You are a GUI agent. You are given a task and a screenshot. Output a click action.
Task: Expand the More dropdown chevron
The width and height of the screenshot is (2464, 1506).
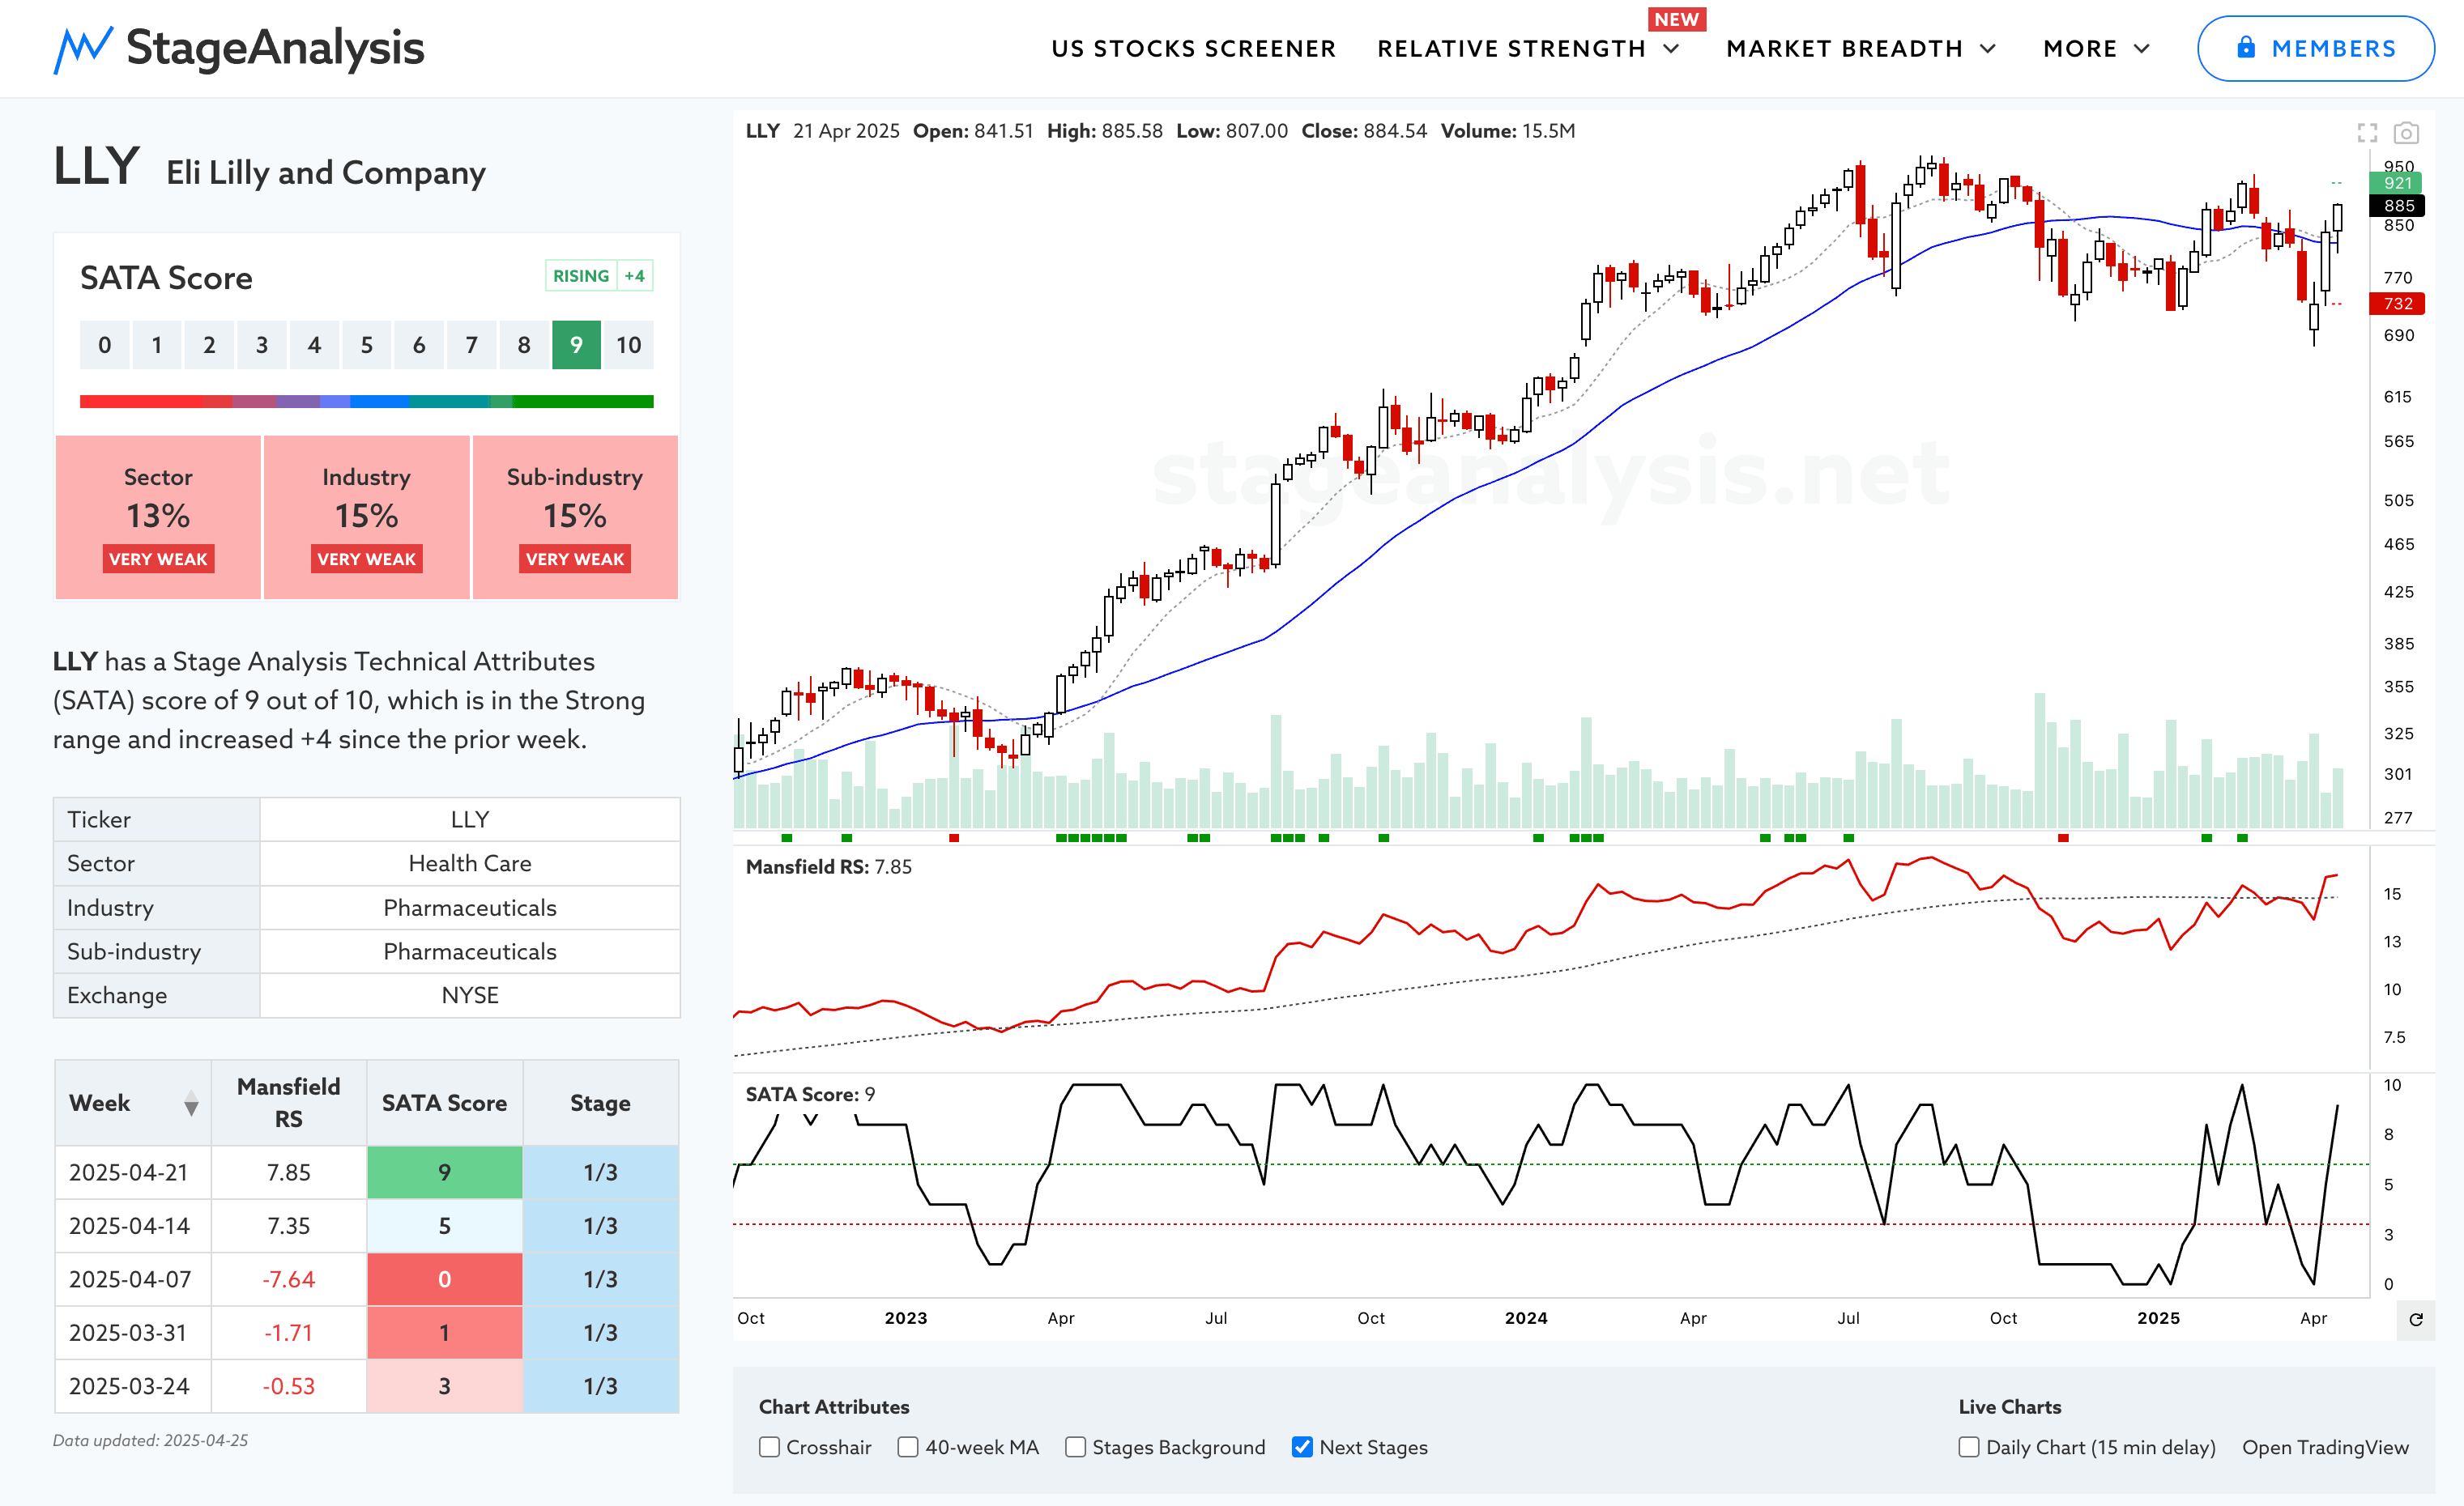pyautogui.click(x=2142, y=49)
